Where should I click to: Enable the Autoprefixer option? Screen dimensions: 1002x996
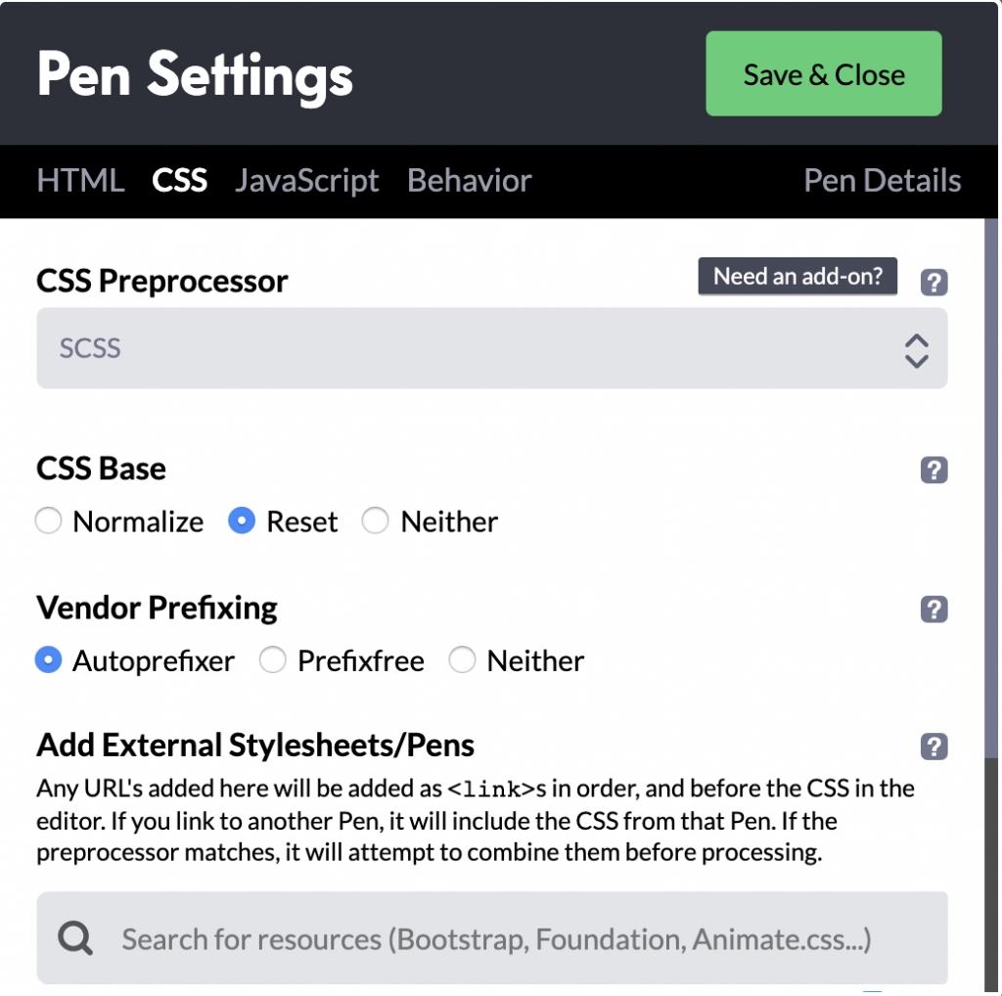click(x=49, y=660)
